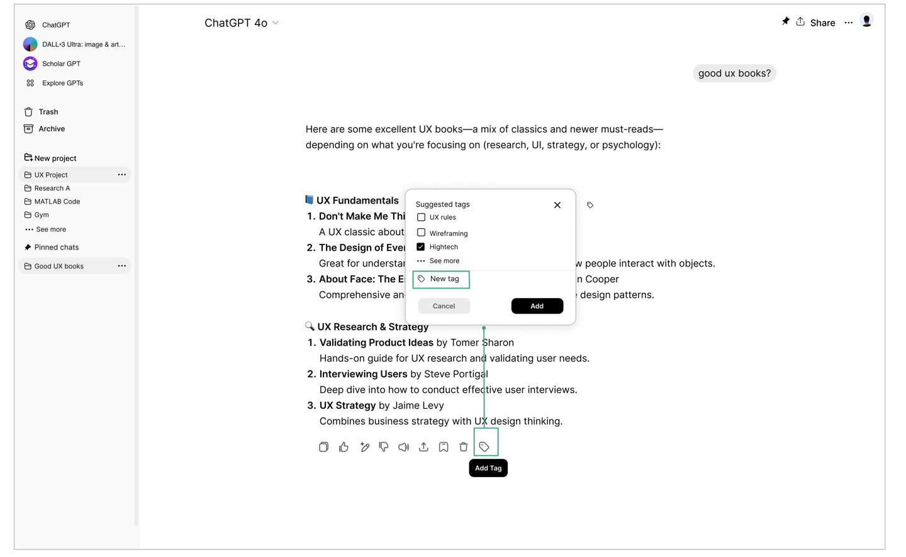Bookmark the response

[x=444, y=447]
